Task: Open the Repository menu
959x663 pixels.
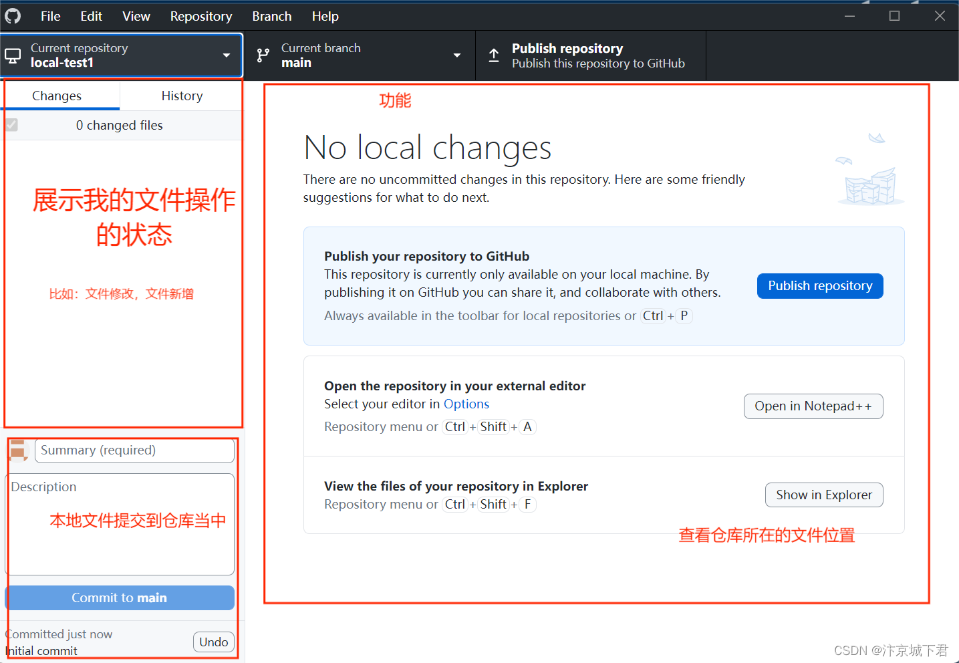Action: 201,16
